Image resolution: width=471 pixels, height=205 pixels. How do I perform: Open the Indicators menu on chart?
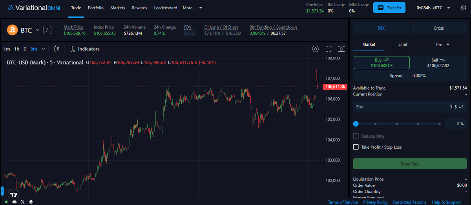pos(85,49)
